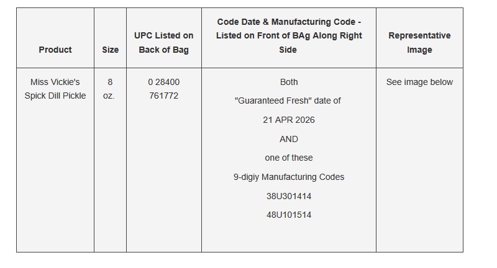The height and width of the screenshot is (268, 497).
Task: Click the "oz." unit text
Action: 109,96
